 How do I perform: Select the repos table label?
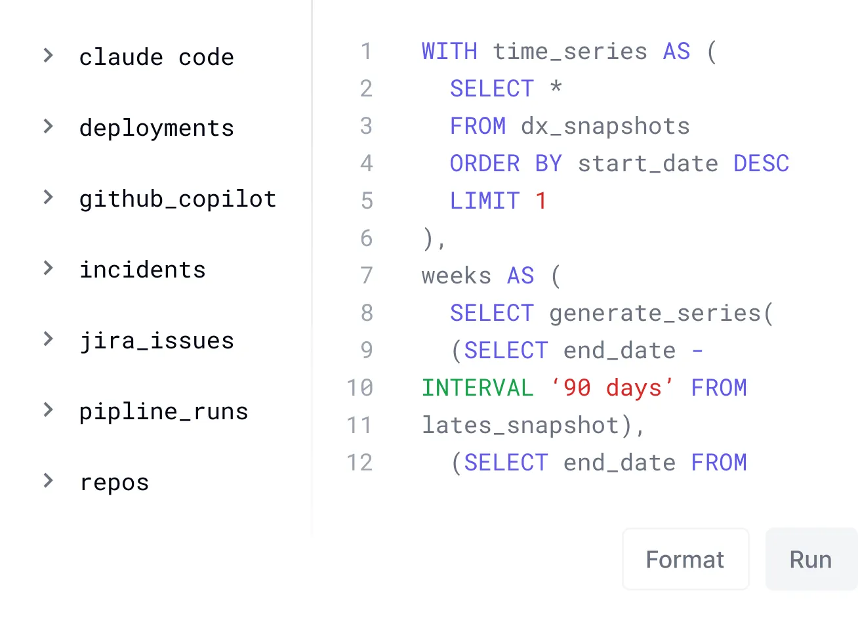(114, 483)
